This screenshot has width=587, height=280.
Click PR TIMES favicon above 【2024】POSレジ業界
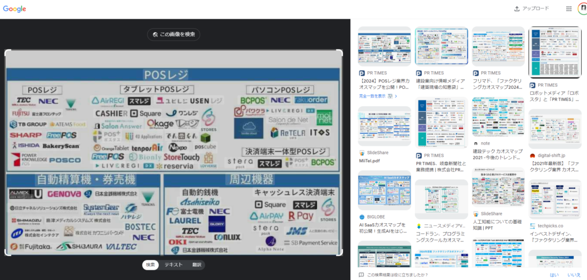coord(362,73)
